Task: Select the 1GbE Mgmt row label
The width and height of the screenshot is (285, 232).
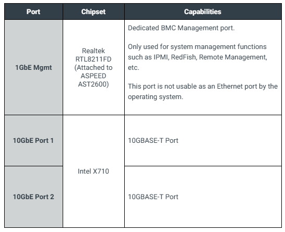Action: (x=33, y=68)
